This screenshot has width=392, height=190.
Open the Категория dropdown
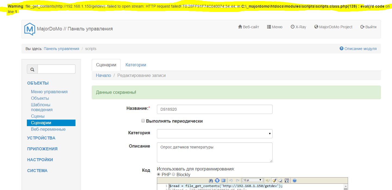pyautogui.click(x=214, y=133)
